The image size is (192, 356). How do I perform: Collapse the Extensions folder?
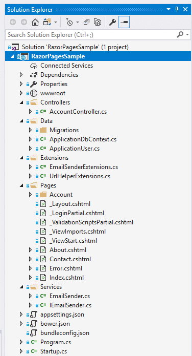click(x=21, y=158)
